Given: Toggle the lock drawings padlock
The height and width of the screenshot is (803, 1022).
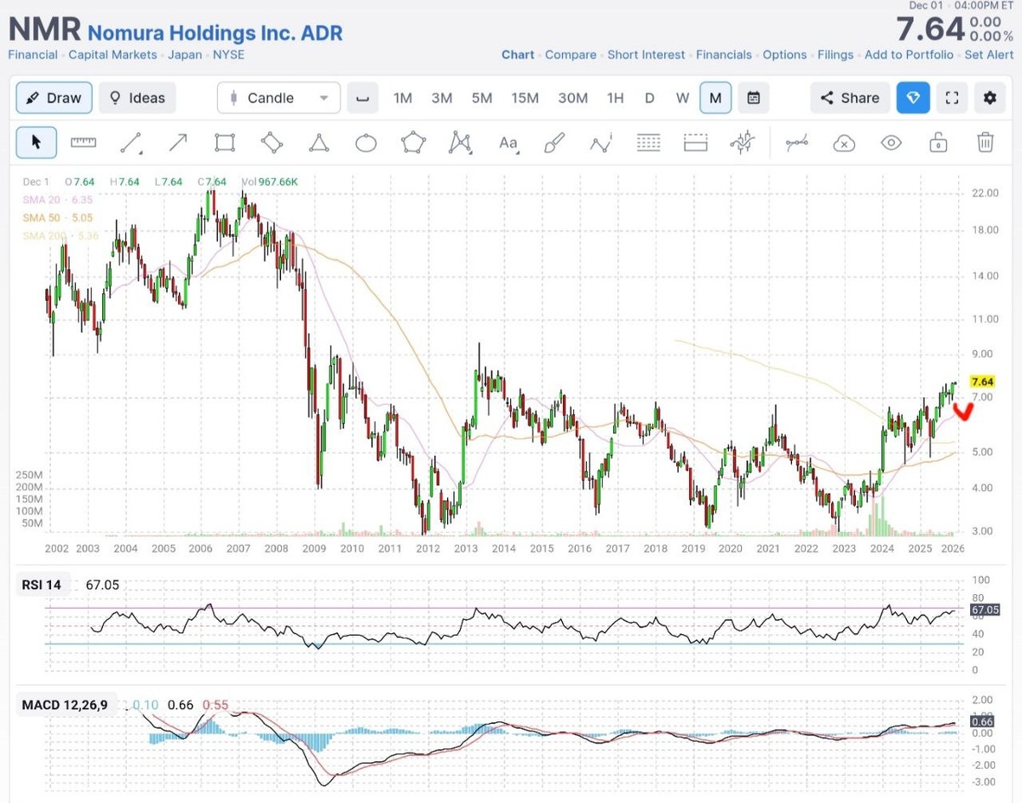Looking at the screenshot, I should point(939,142).
